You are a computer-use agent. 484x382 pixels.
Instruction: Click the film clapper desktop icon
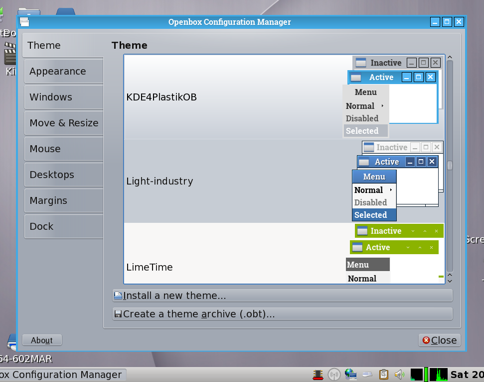10,54
